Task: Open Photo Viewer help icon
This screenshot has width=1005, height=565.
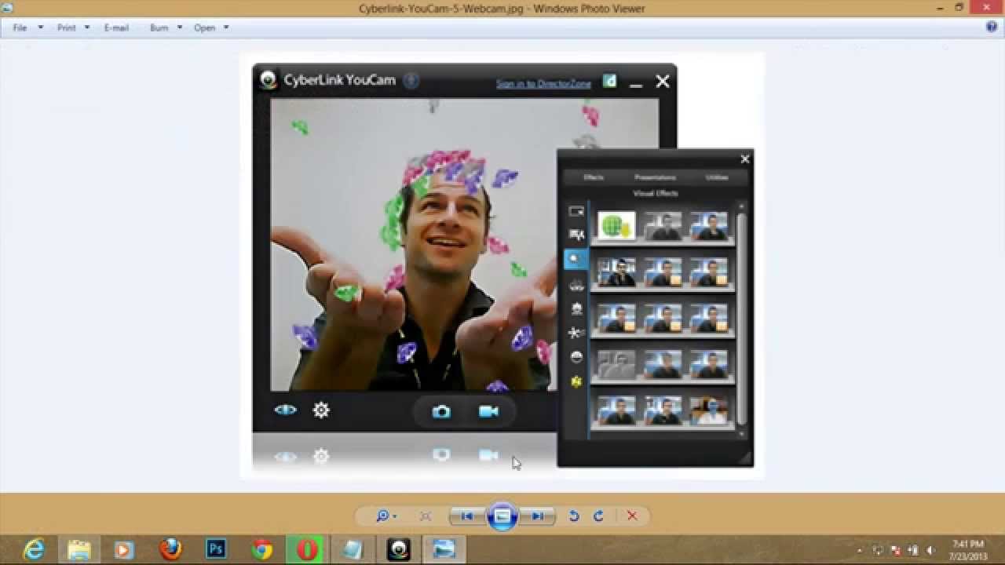Action: (x=992, y=27)
